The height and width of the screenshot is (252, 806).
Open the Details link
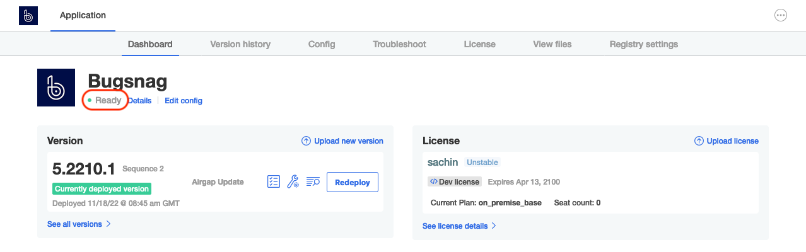(x=140, y=101)
